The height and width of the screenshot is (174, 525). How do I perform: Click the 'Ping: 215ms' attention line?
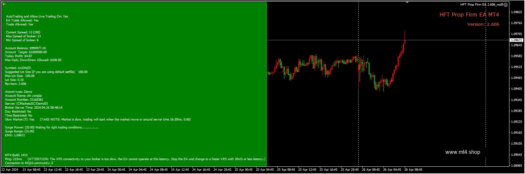point(135,159)
